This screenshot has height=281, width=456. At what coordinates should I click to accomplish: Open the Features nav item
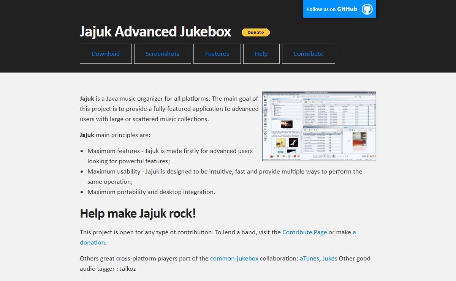pos(217,54)
